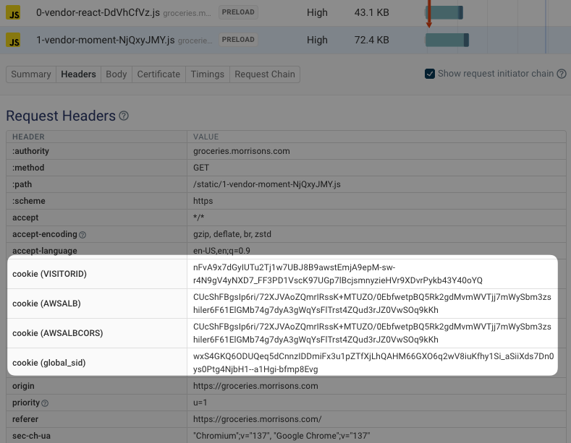
Task: Click help icon next to accept-encoding
Action: (x=83, y=235)
